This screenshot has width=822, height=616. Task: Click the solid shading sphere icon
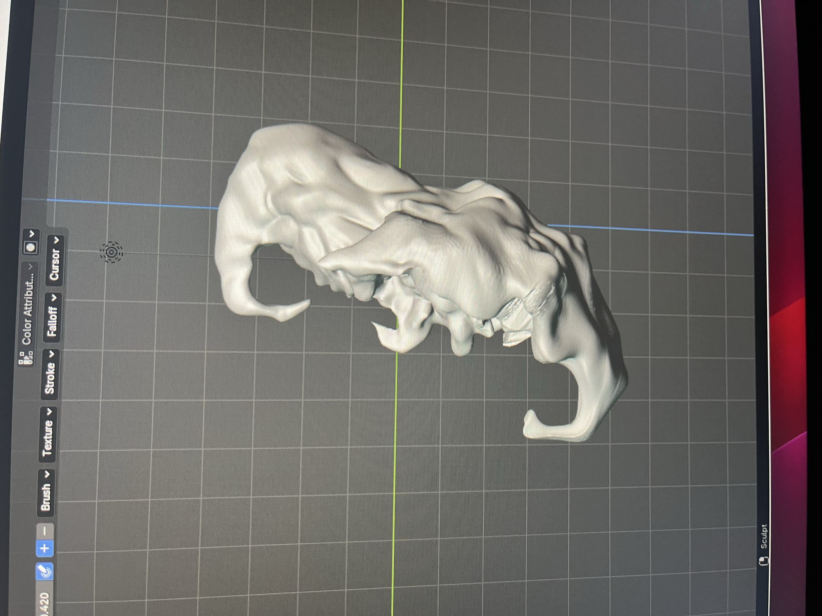(31, 247)
